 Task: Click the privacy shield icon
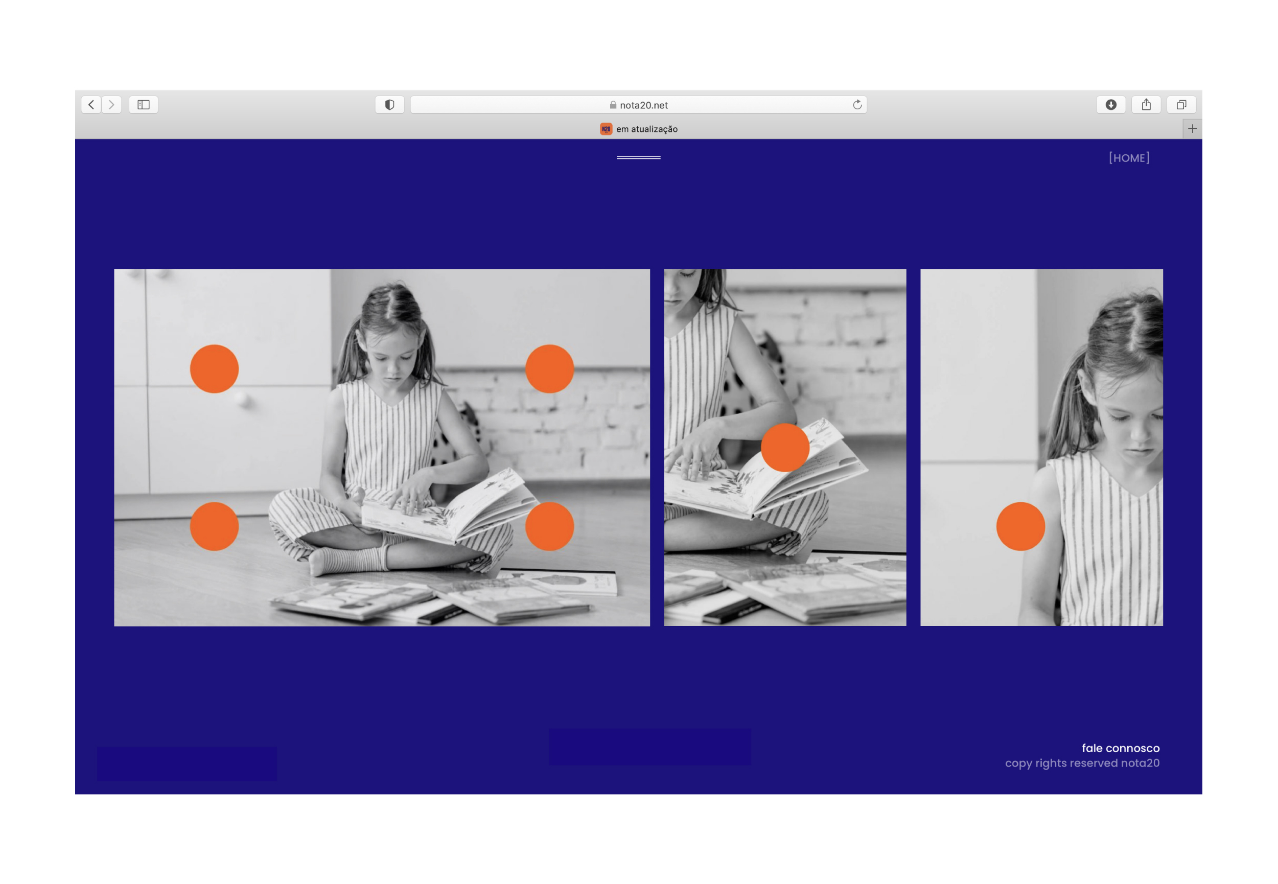[389, 105]
